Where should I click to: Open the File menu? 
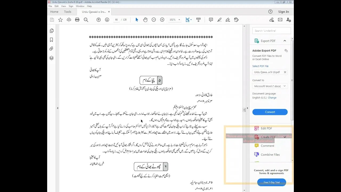coord(50,6)
